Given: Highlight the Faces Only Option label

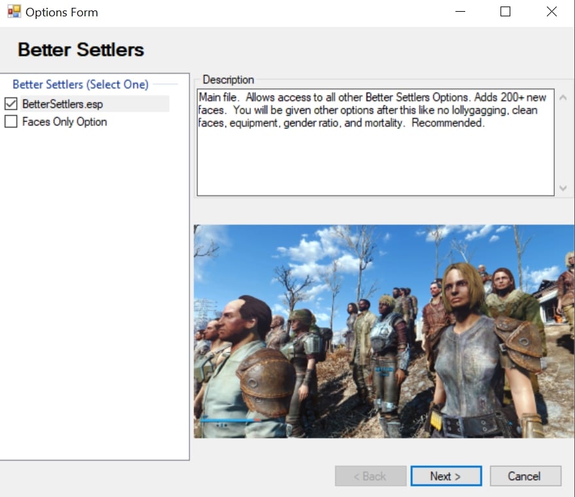Looking at the screenshot, I should [x=64, y=121].
